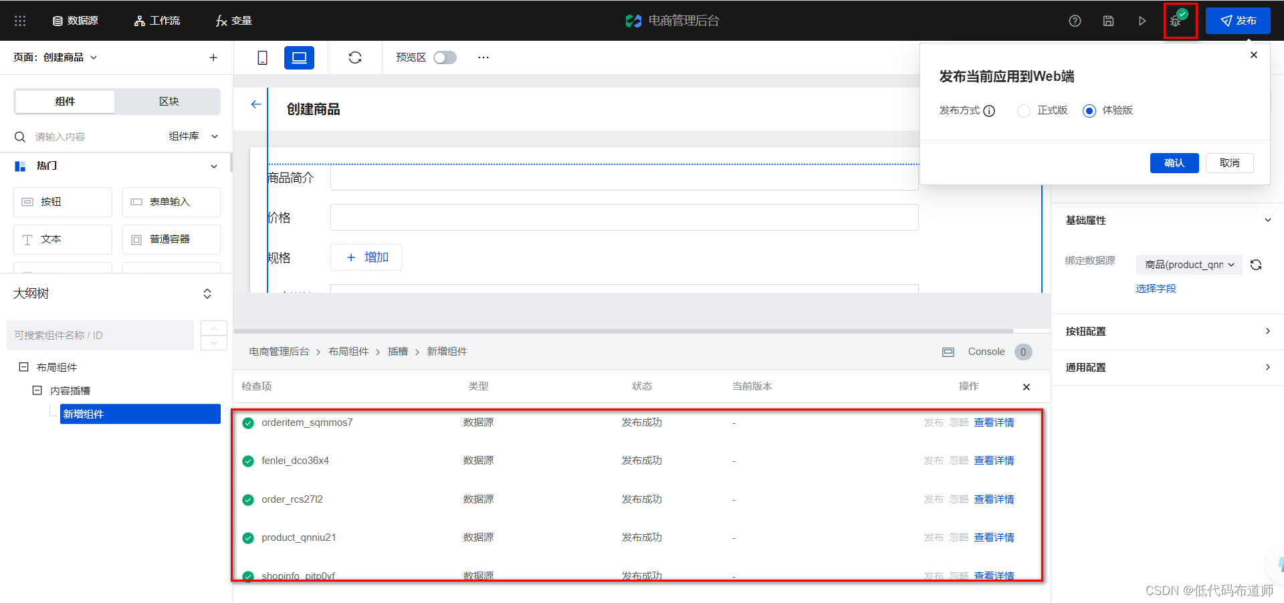Screen dimensions: 1284x603
Task: View details for orderitem_sqmmos7
Action: [x=994, y=423]
